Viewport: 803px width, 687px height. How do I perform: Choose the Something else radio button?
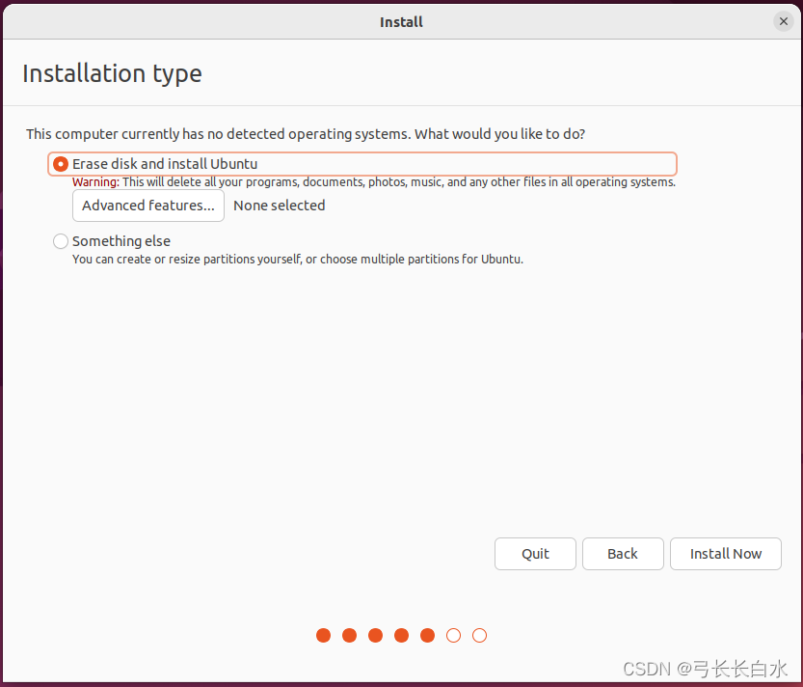tap(61, 241)
